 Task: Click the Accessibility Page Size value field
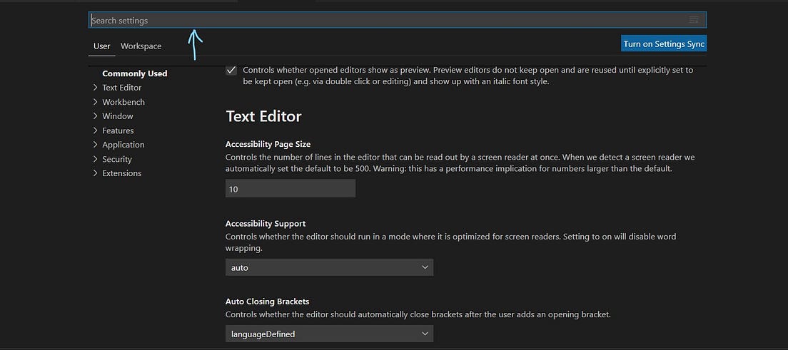point(291,189)
